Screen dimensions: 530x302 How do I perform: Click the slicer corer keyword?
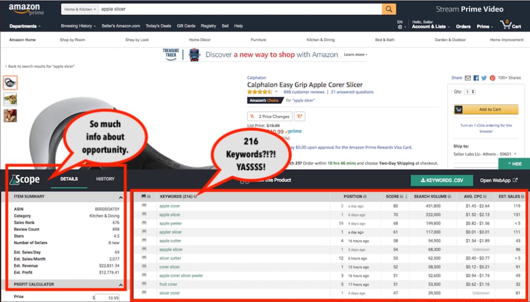[169, 293]
